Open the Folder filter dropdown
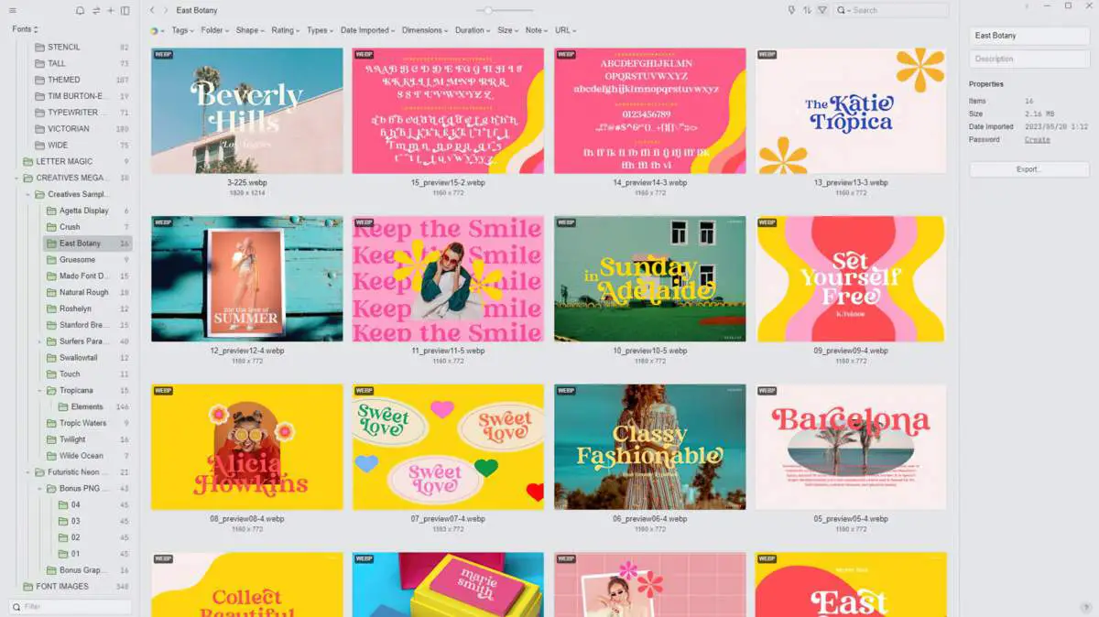The height and width of the screenshot is (617, 1099). pyautogui.click(x=215, y=30)
